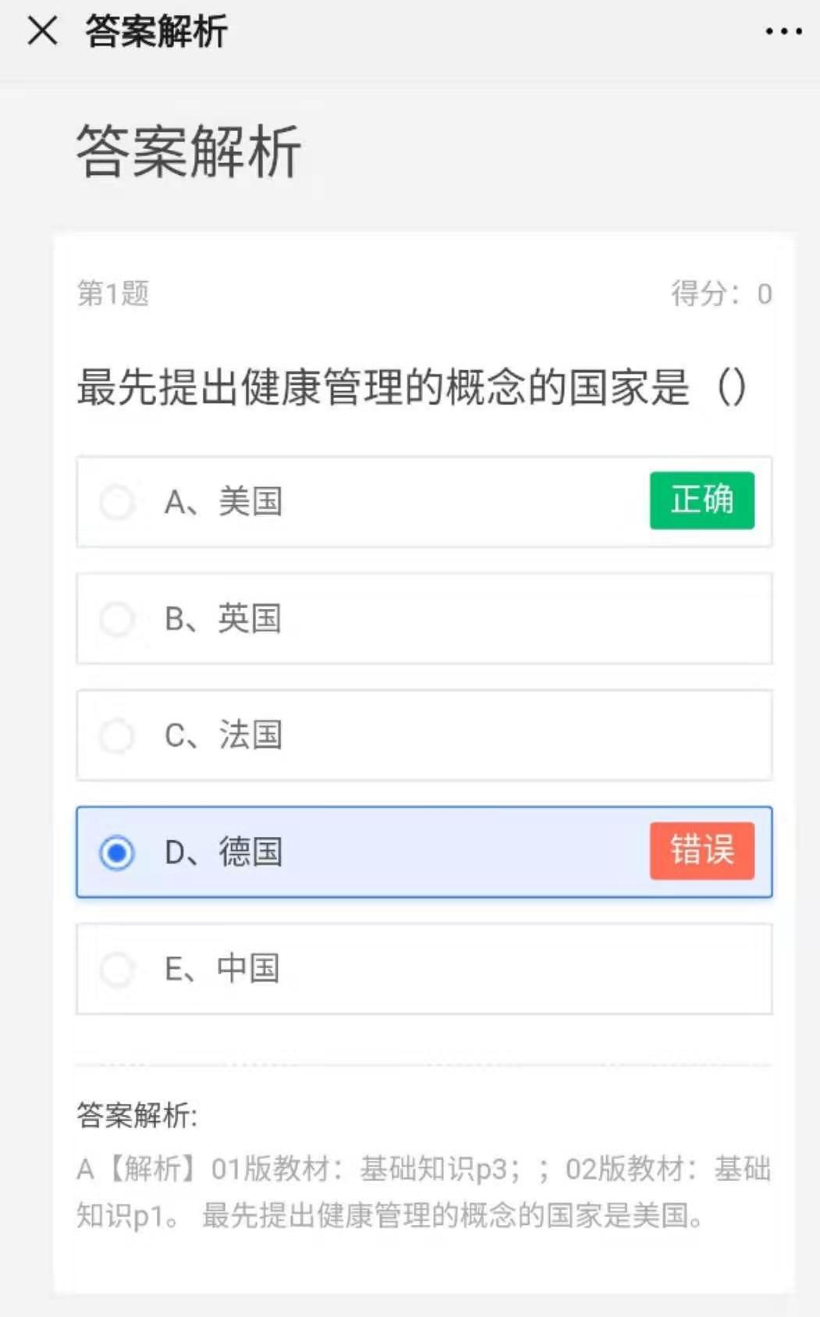Tap the 英国 answer text label

click(x=250, y=619)
